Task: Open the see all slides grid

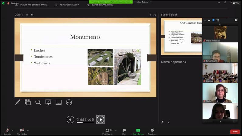Action: pos(28,102)
